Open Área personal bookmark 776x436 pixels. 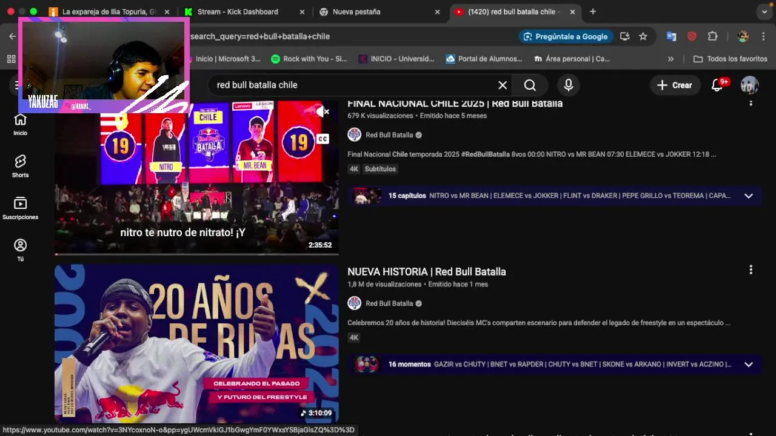coord(571,59)
